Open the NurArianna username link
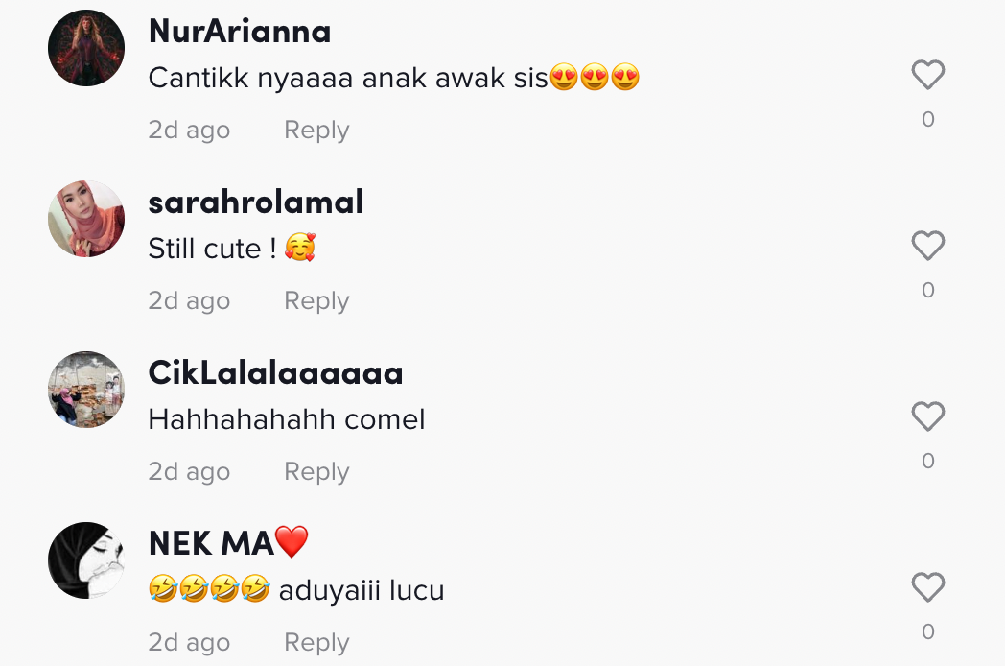The height and width of the screenshot is (666, 1005). pos(240,32)
